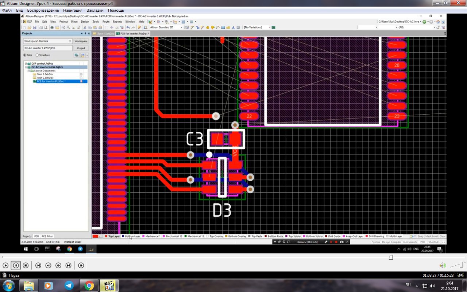Click the Project button
Image resolution: width=467 pixels, height=292 pixels.
tap(81, 48)
